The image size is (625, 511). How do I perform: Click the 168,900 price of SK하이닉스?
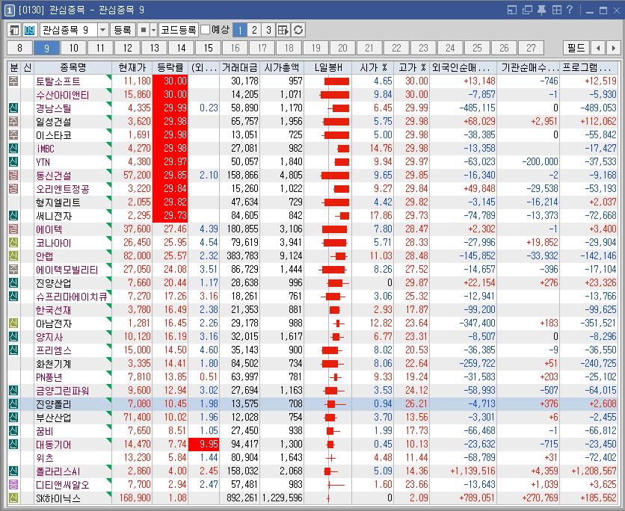[135, 498]
